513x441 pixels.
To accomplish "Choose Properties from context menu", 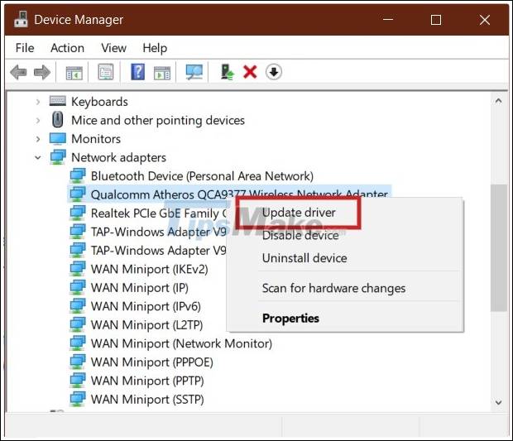I will (x=290, y=318).
